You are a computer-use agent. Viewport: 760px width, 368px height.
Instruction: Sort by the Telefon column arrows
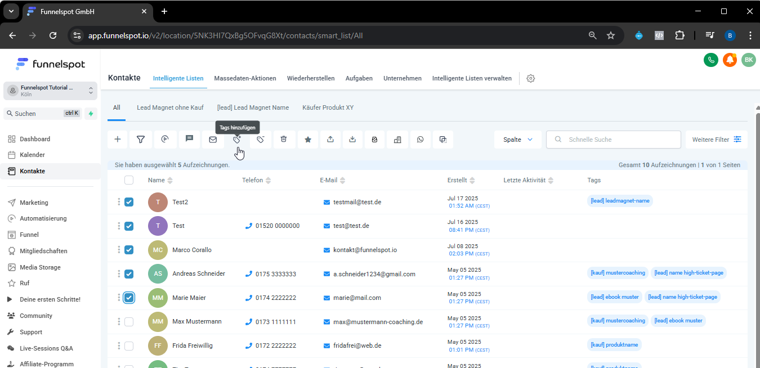(x=268, y=181)
